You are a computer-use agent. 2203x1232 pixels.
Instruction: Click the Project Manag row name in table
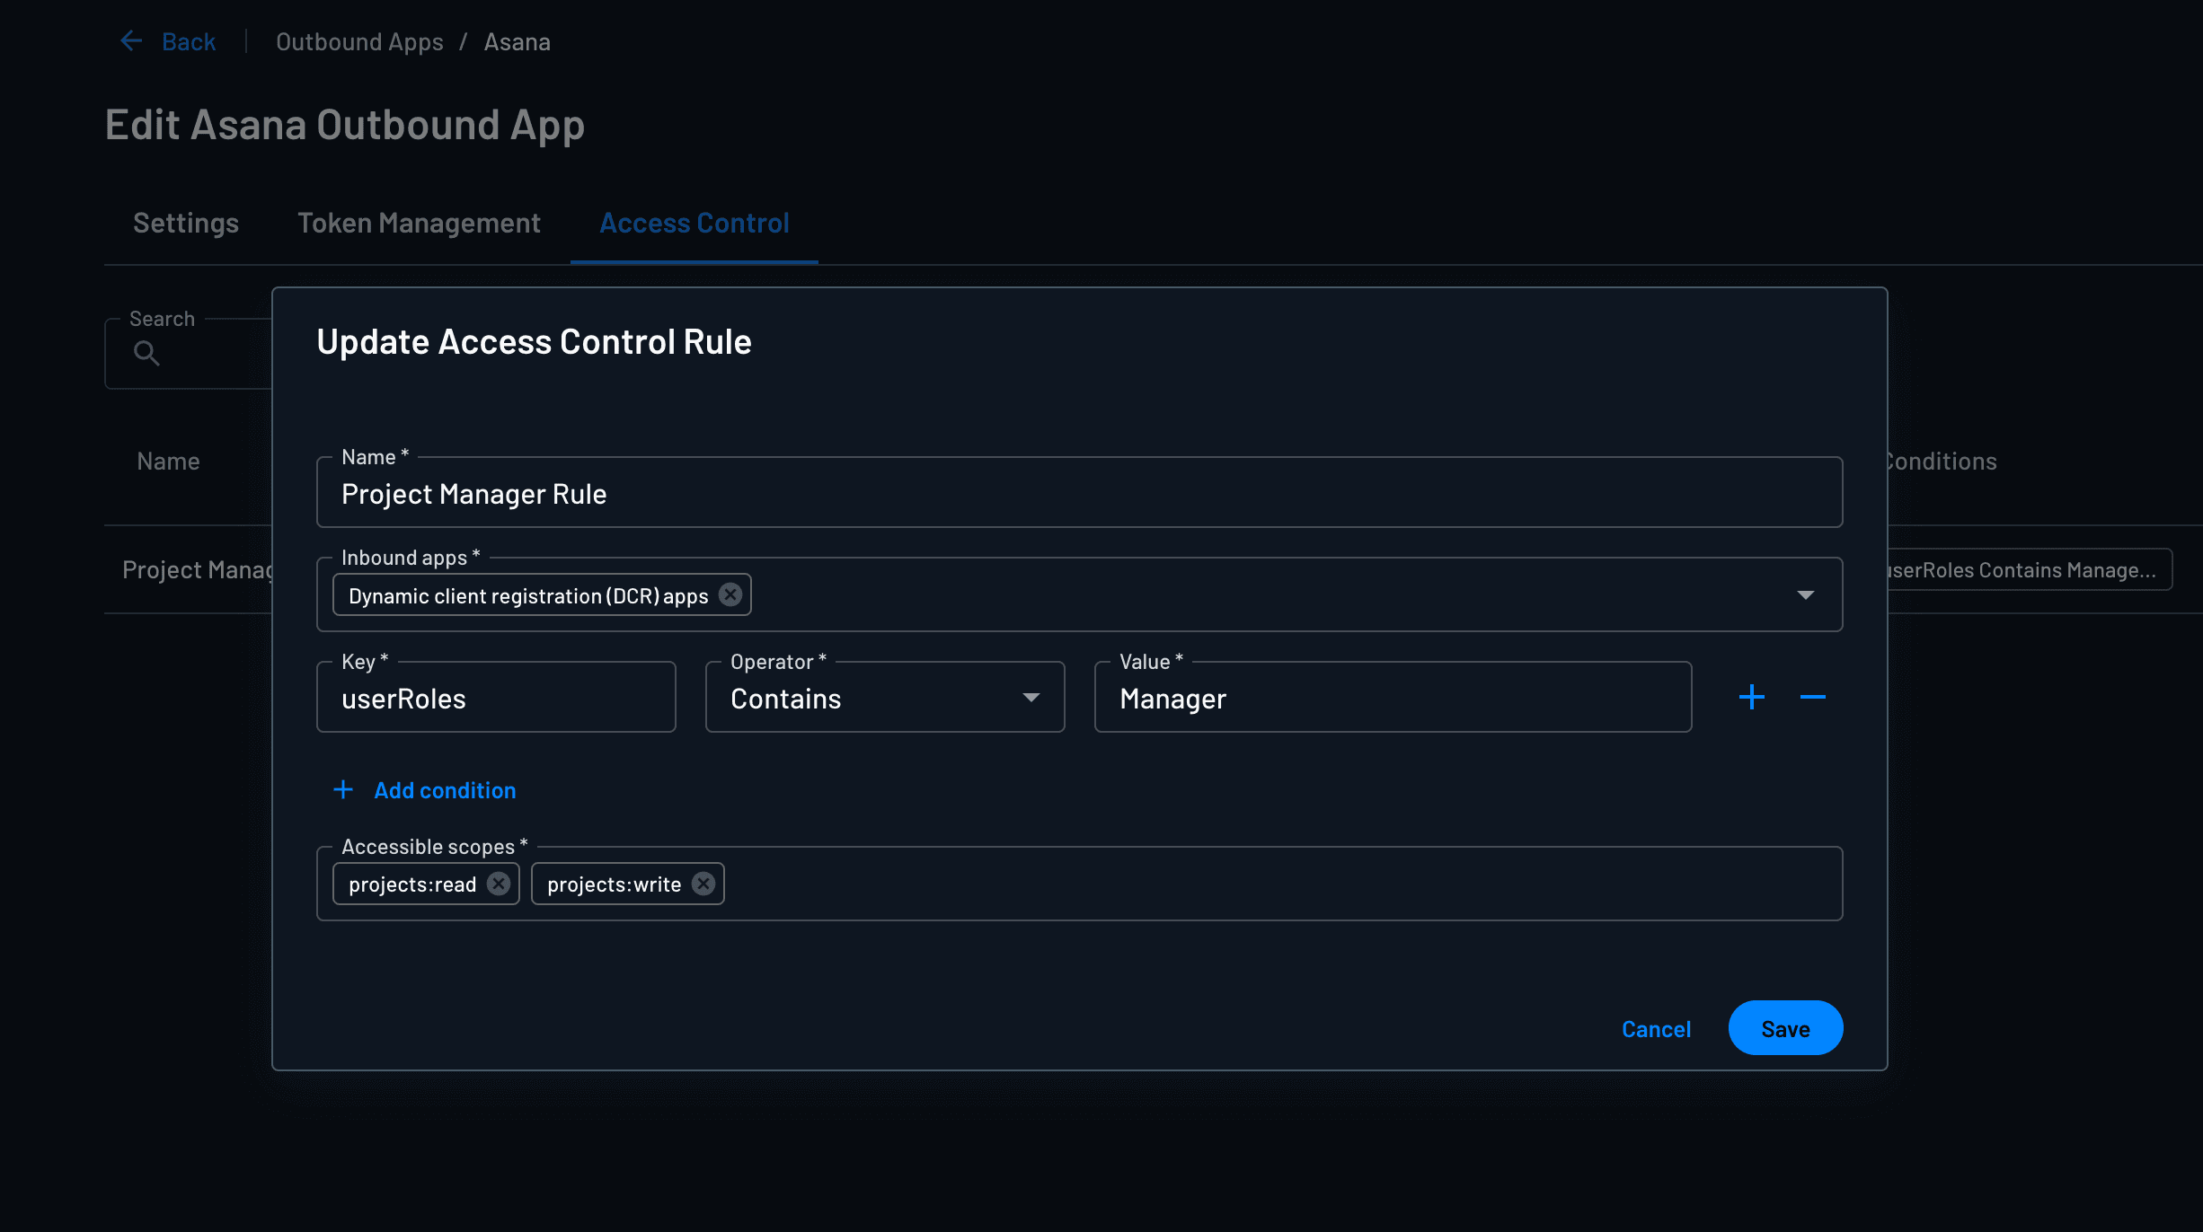(x=198, y=570)
